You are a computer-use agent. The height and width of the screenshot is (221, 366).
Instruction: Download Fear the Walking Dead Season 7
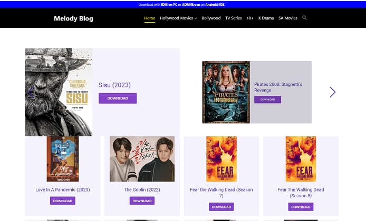point(221,207)
